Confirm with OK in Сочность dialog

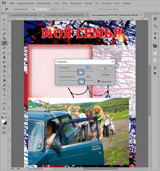[105, 69]
